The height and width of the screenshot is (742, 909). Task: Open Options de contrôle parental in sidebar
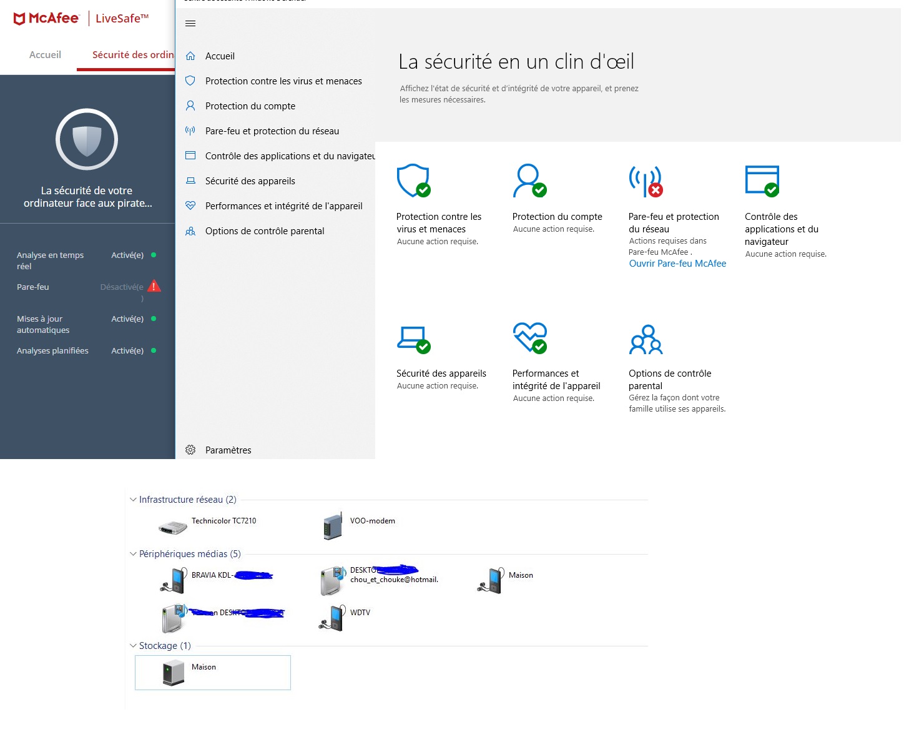(265, 231)
